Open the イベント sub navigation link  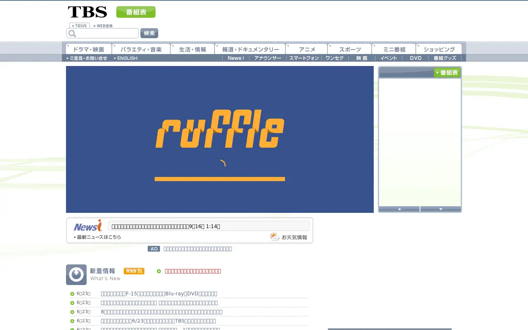pyautogui.click(x=389, y=58)
